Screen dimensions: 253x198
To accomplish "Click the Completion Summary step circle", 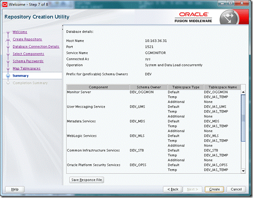I will (8, 83).
